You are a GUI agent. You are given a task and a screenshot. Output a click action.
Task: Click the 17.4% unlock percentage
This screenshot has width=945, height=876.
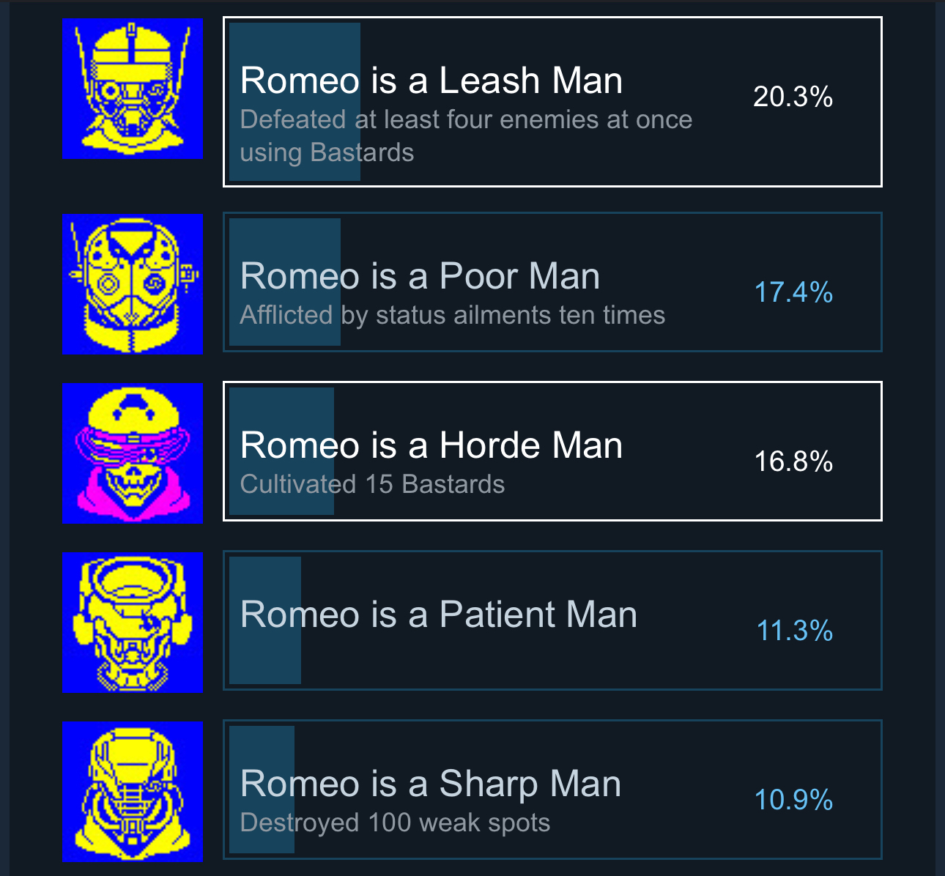coord(793,292)
